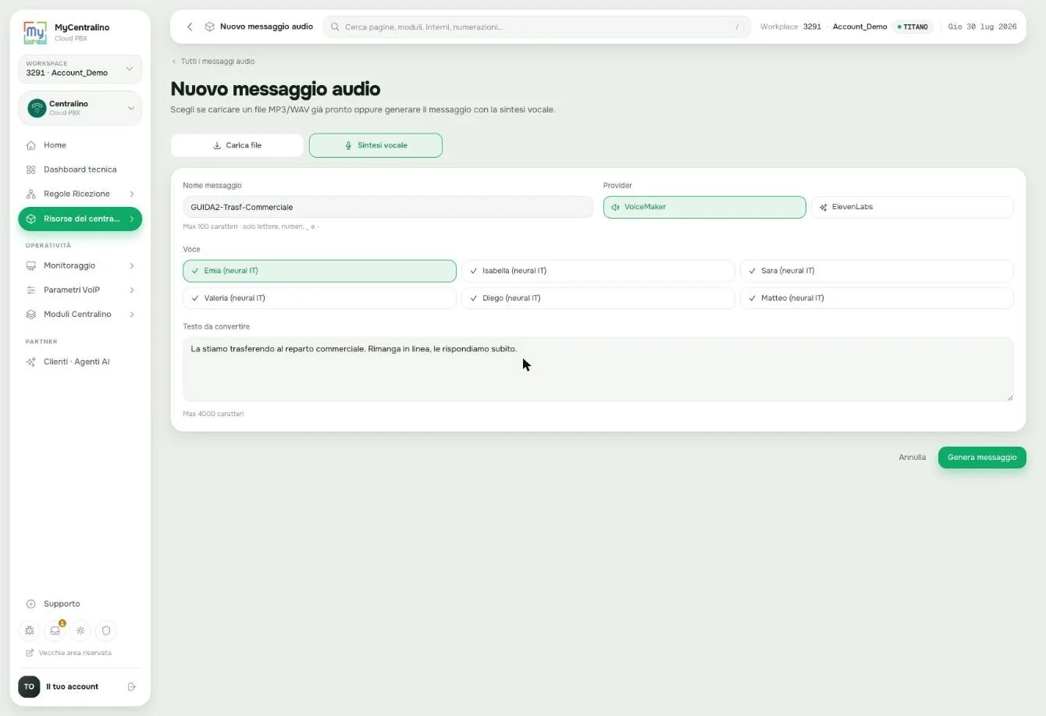This screenshot has width=1046, height=716.
Task: Toggle the sun theme icon
Action: 80,630
